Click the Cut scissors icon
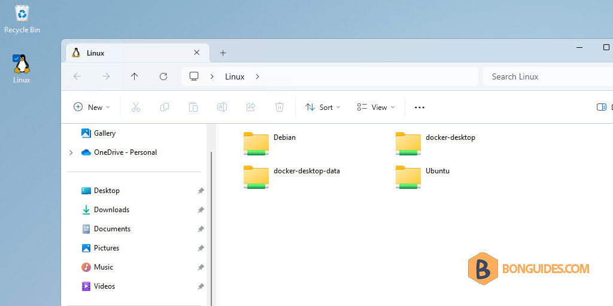 coord(136,107)
